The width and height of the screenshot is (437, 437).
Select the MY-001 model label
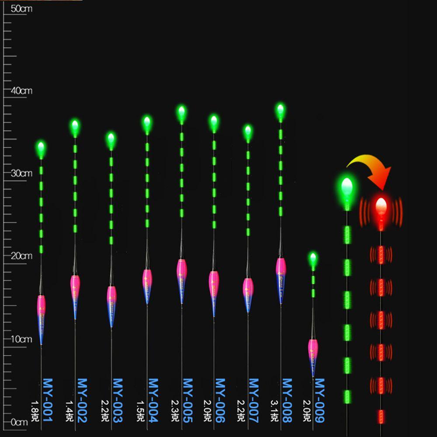[47, 401]
